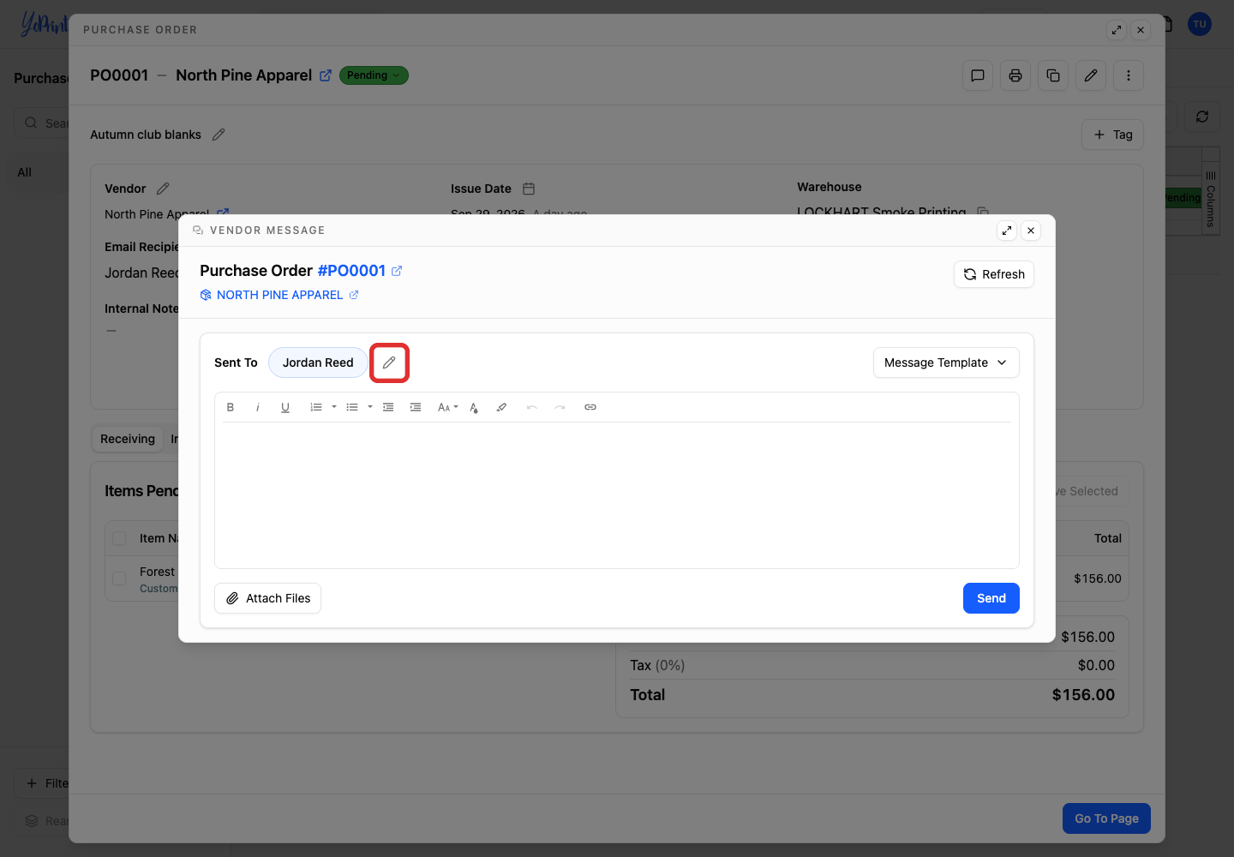Switch to Receiving tab

pos(128,439)
